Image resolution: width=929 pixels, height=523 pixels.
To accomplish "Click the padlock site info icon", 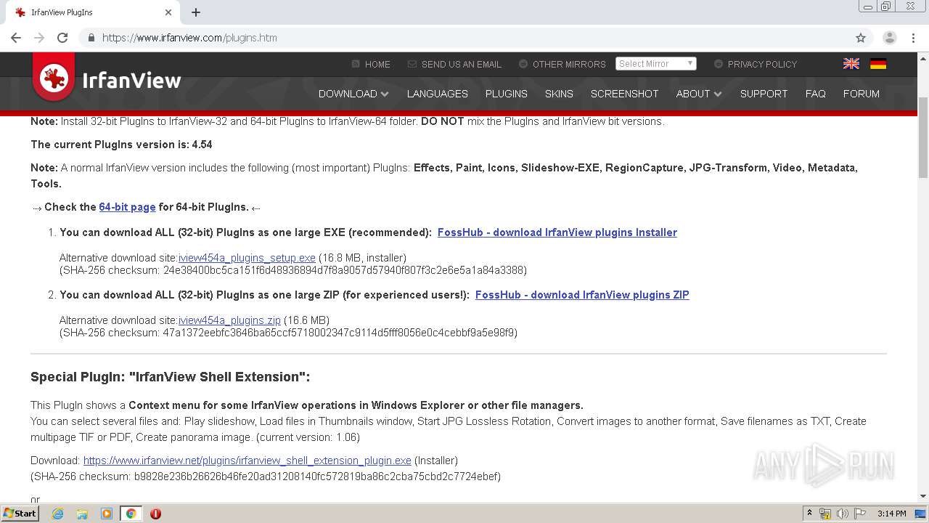I will [x=91, y=38].
